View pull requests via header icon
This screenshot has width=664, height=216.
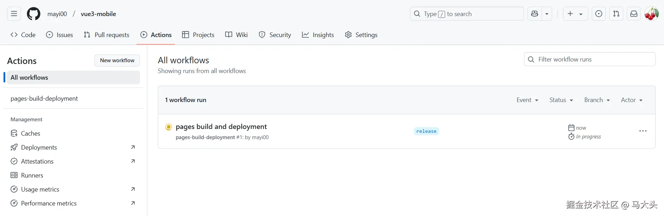coord(616,14)
